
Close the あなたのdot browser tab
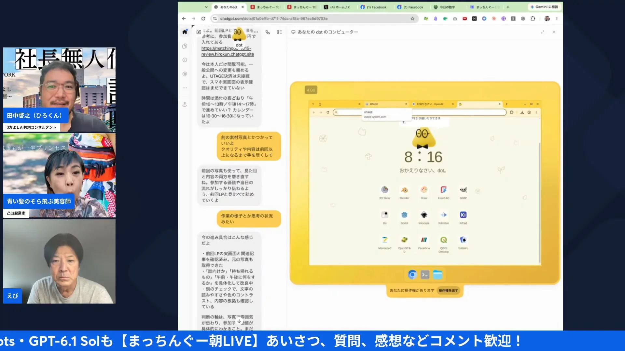(x=243, y=7)
